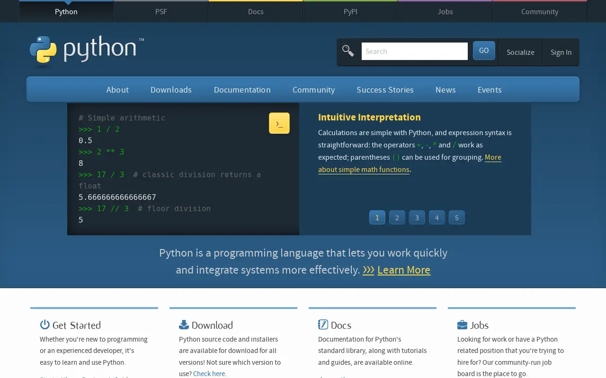
Task: Click the 'Intuitive Interpretation' heading
Action: pyautogui.click(x=369, y=117)
